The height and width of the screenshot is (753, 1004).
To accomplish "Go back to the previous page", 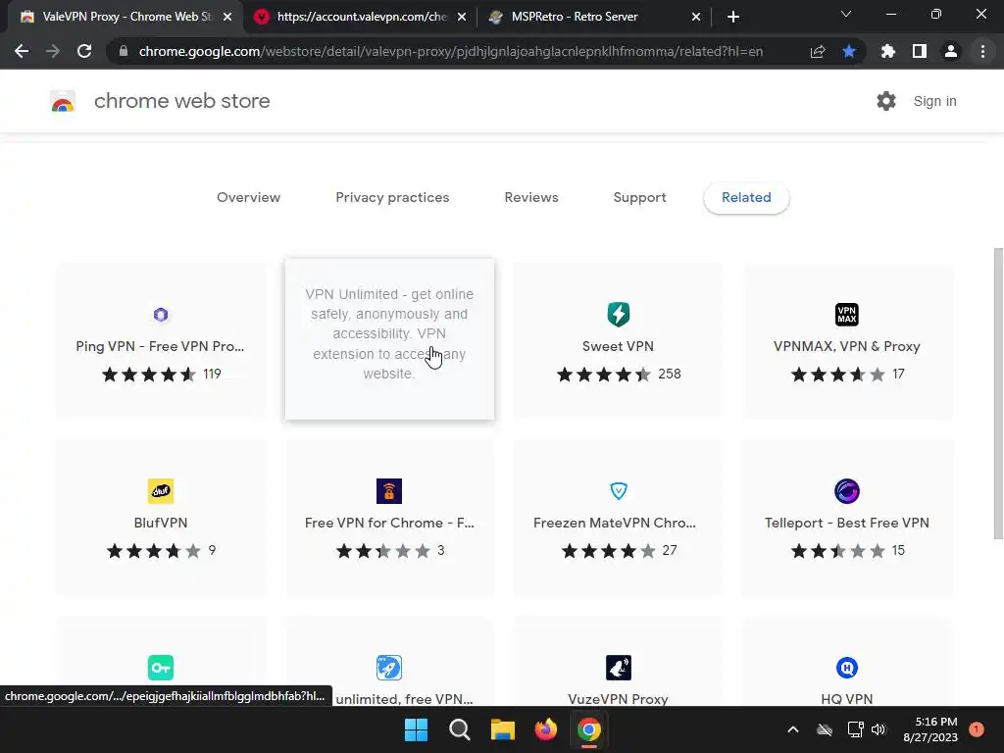I will [x=22, y=51].
